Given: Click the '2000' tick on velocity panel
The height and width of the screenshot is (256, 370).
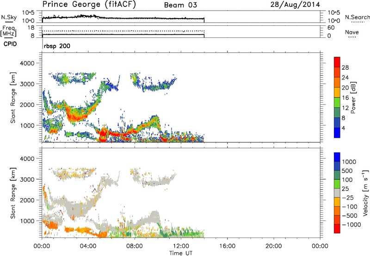Looking at the screenshot, I should (x=27, y=200).
